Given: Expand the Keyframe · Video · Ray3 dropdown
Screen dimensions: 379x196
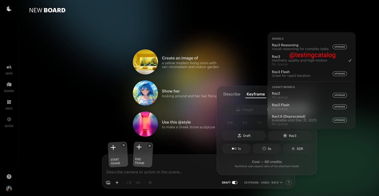Looking at the screenshot, I should point(263,182).
